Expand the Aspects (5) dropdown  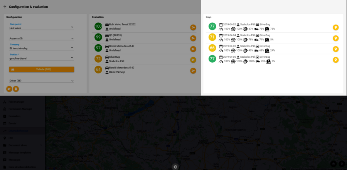(41, 38)
